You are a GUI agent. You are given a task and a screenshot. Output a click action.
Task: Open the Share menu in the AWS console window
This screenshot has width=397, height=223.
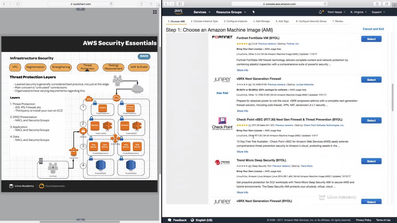pos(377,4)
